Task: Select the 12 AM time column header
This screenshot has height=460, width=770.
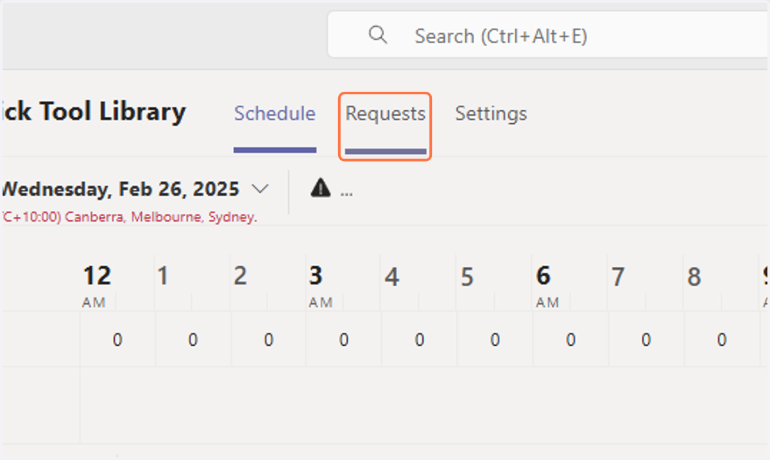Action: coord(97,286)
